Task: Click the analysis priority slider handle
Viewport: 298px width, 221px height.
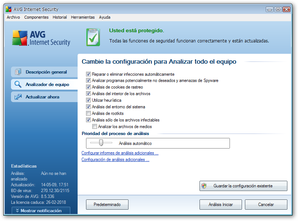Action: pos(101,143)
